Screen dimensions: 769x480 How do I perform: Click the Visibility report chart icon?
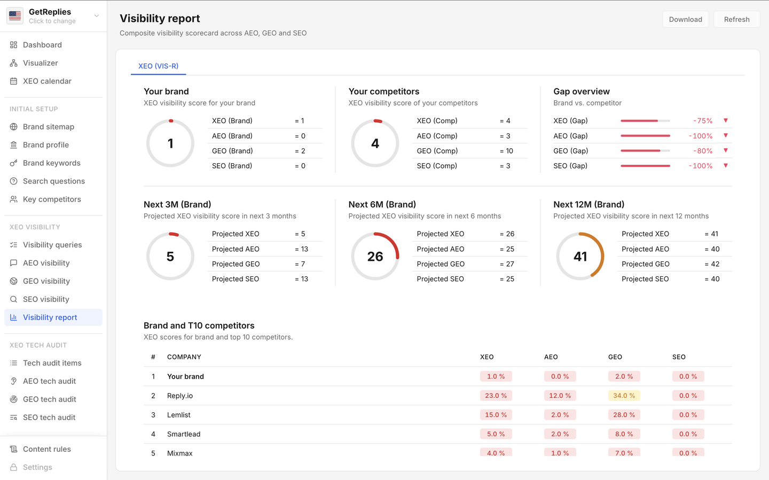(14, 317)
